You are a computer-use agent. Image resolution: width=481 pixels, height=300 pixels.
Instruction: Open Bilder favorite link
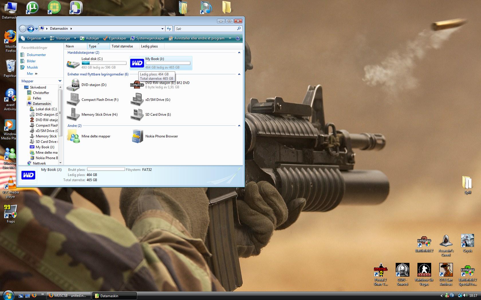pos(31,61)
